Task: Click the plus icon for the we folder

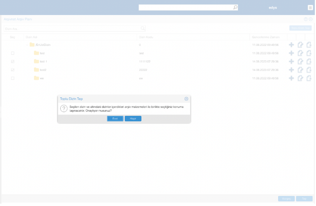Action: (x=291, y=78)
